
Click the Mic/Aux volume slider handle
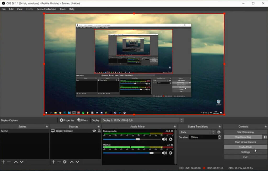[x=152, y=153]
